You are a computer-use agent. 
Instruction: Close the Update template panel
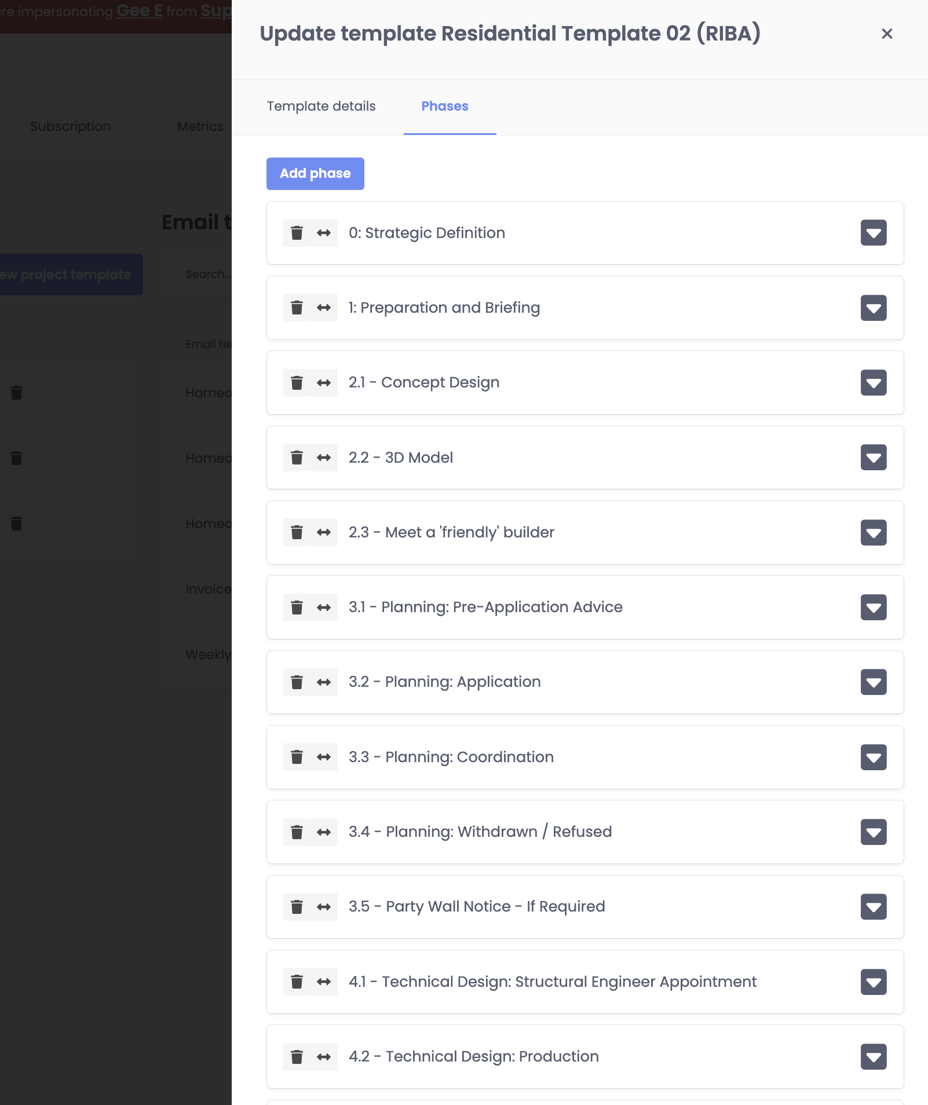pos(886,34)
